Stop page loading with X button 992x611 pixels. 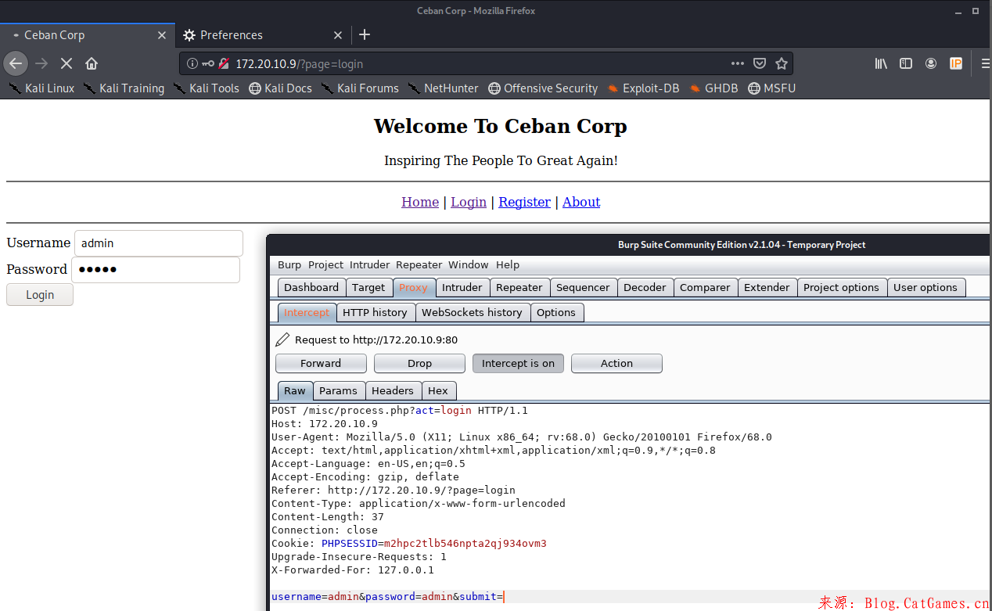tap(66, 63)
